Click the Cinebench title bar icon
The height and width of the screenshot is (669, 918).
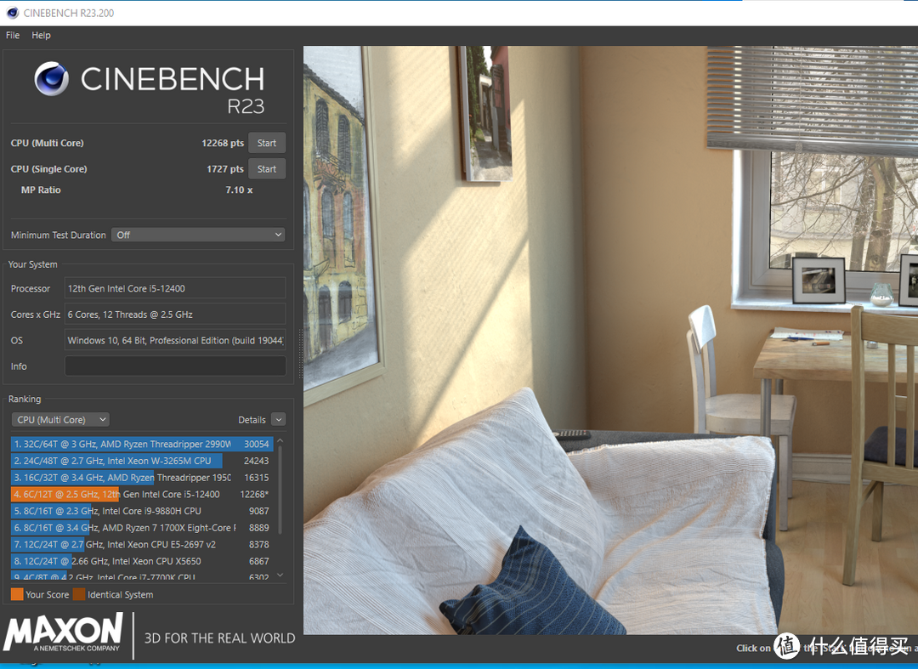pyautogui.click(x=12, y=12)
